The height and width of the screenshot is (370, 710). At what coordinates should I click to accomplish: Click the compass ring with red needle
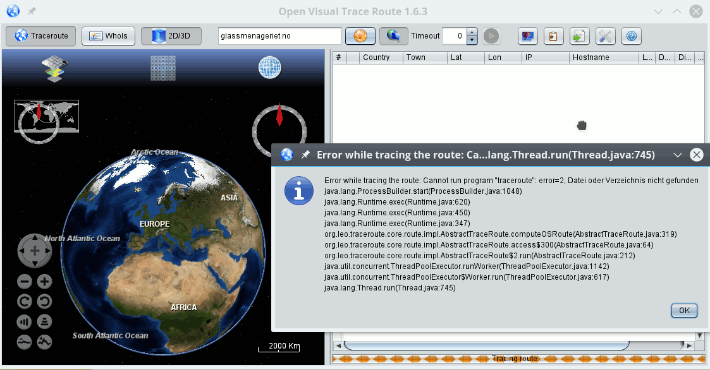pos(279,131)
